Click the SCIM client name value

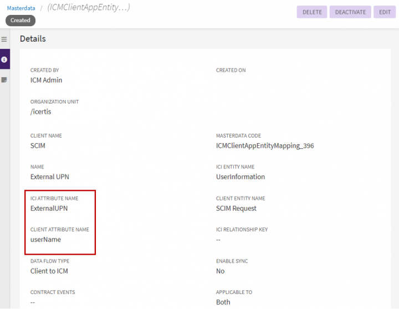38,146
